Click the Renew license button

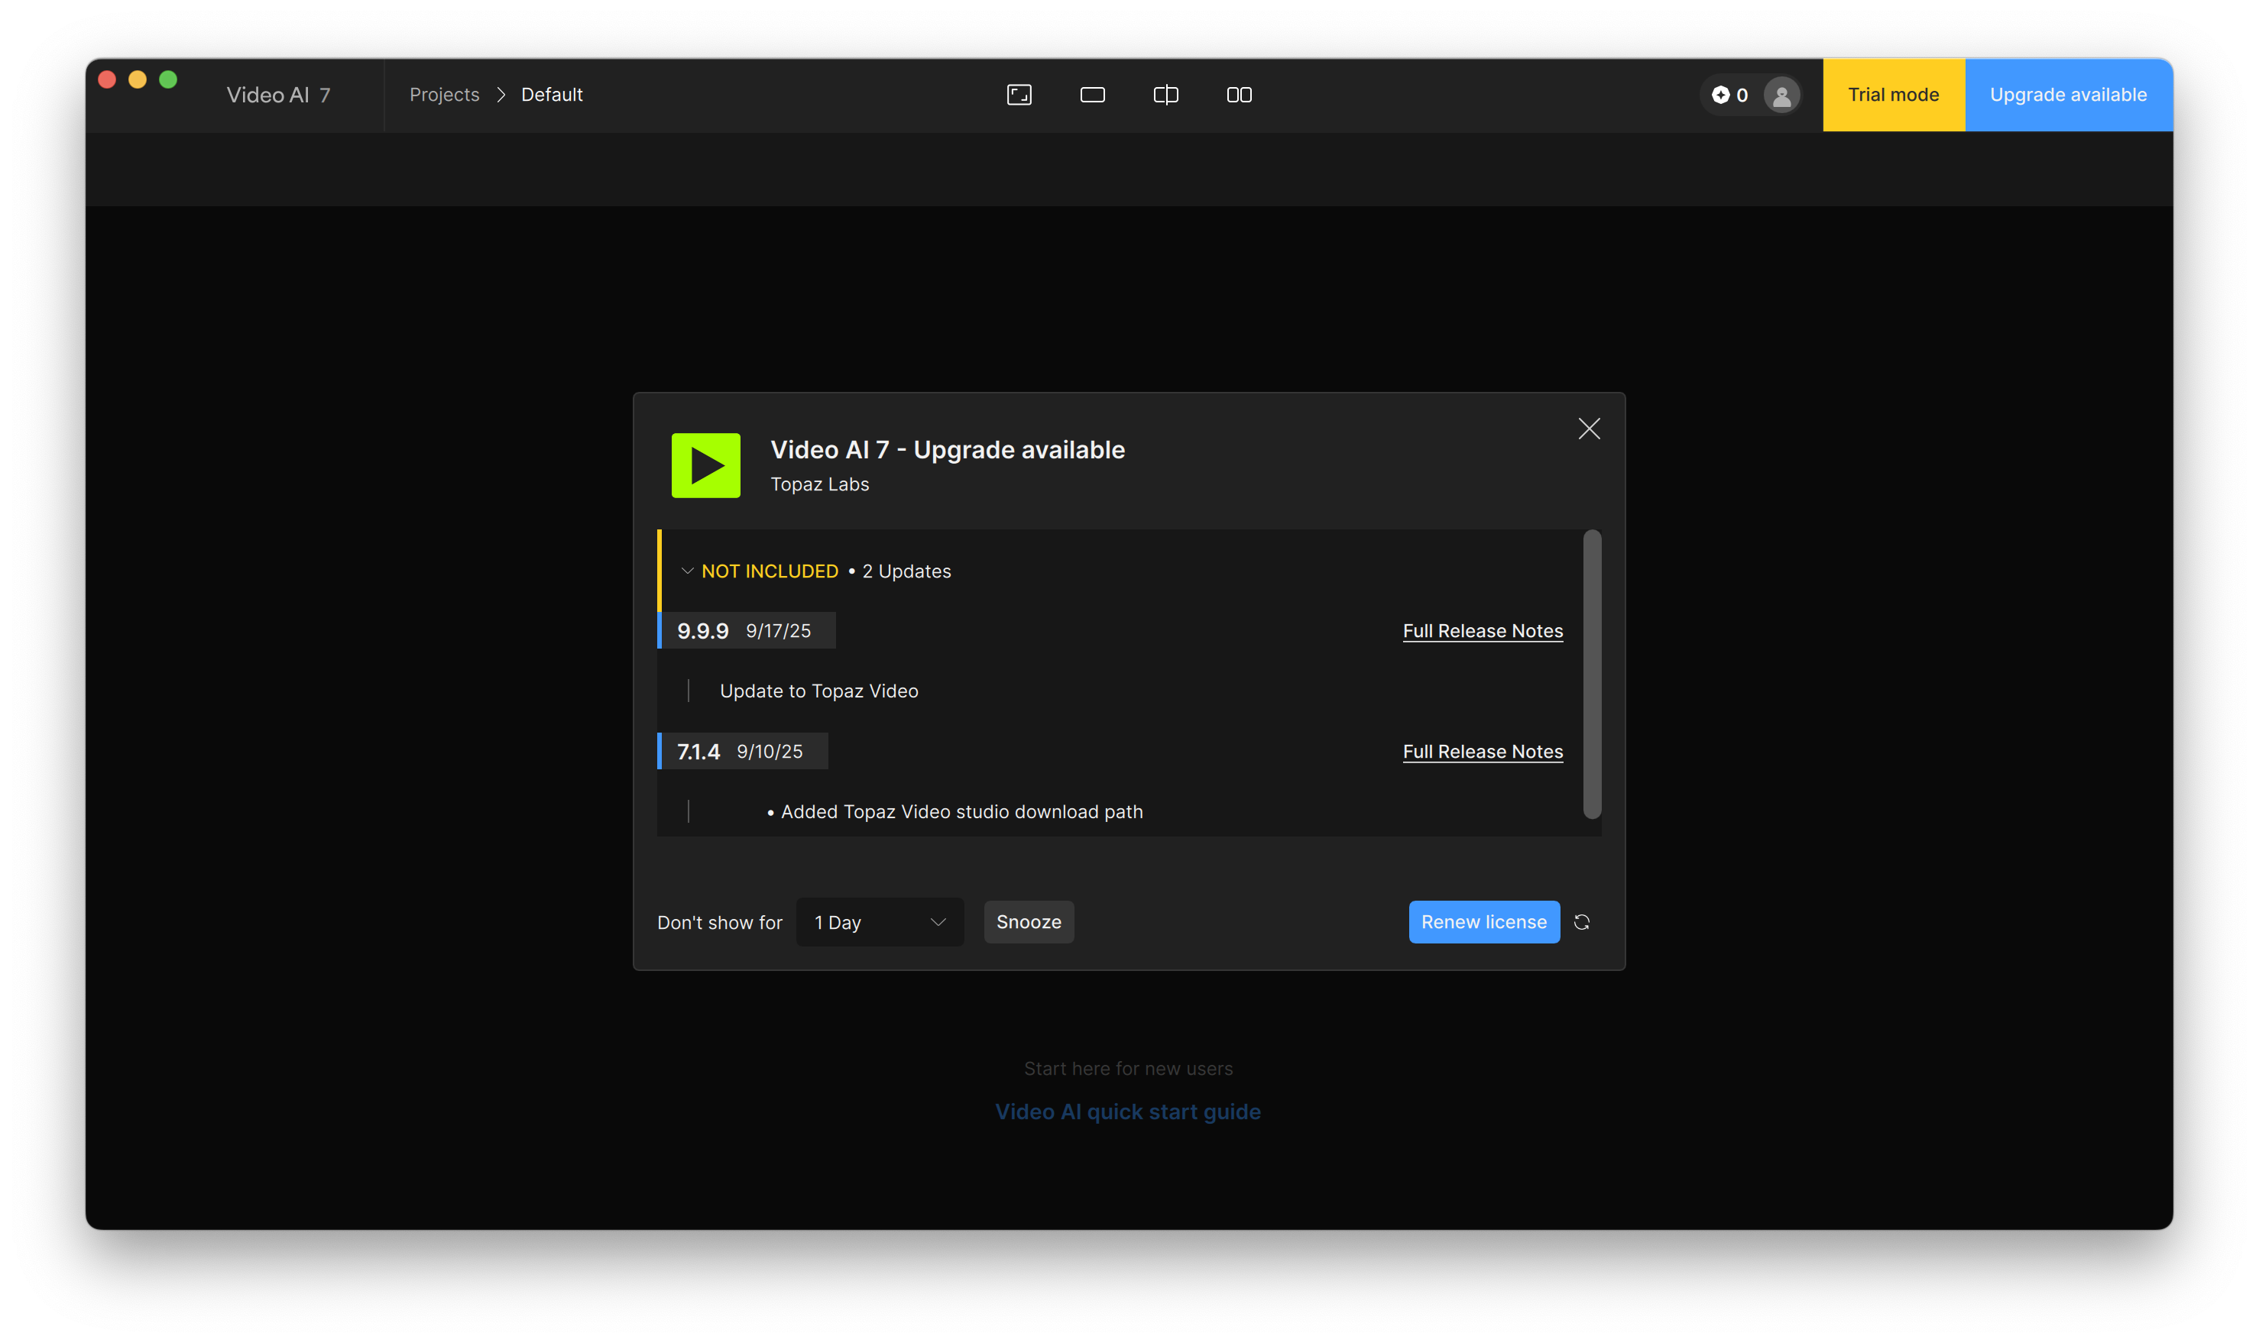coord(1483,922)
